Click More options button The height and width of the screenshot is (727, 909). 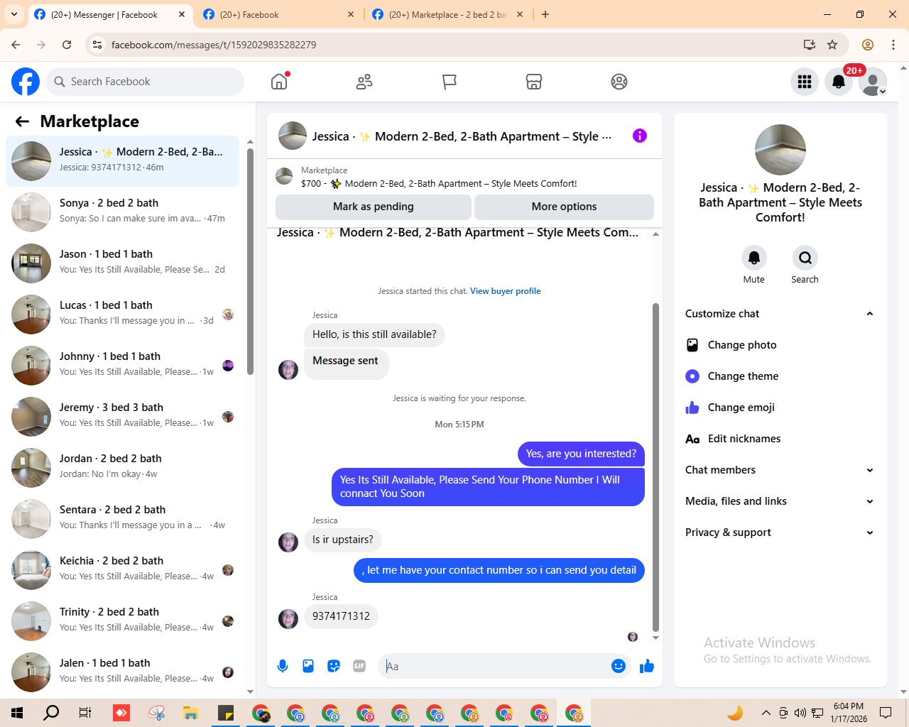point(564,207)
